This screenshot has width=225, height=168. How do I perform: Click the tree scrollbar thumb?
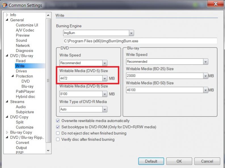48,80
